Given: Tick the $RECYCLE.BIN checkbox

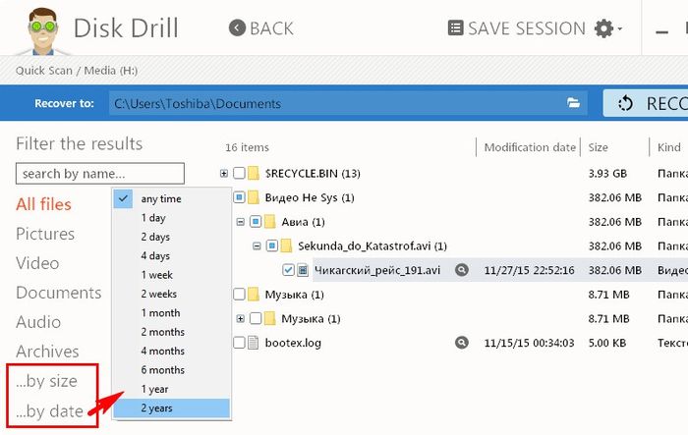Looking at the screenshot, I should coord(239,173).
